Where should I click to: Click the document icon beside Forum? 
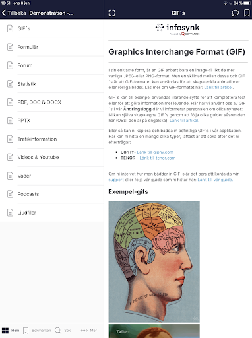(10, 65)
